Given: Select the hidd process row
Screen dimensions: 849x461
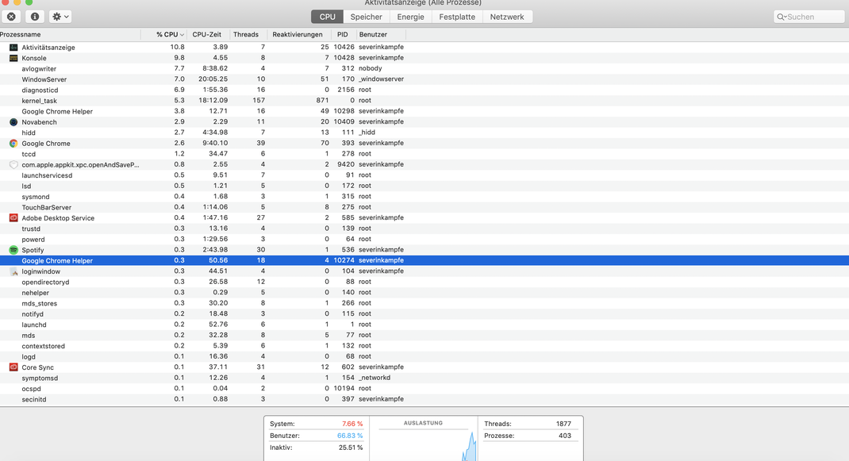Looking at the screenshot, I should [424, 133].
